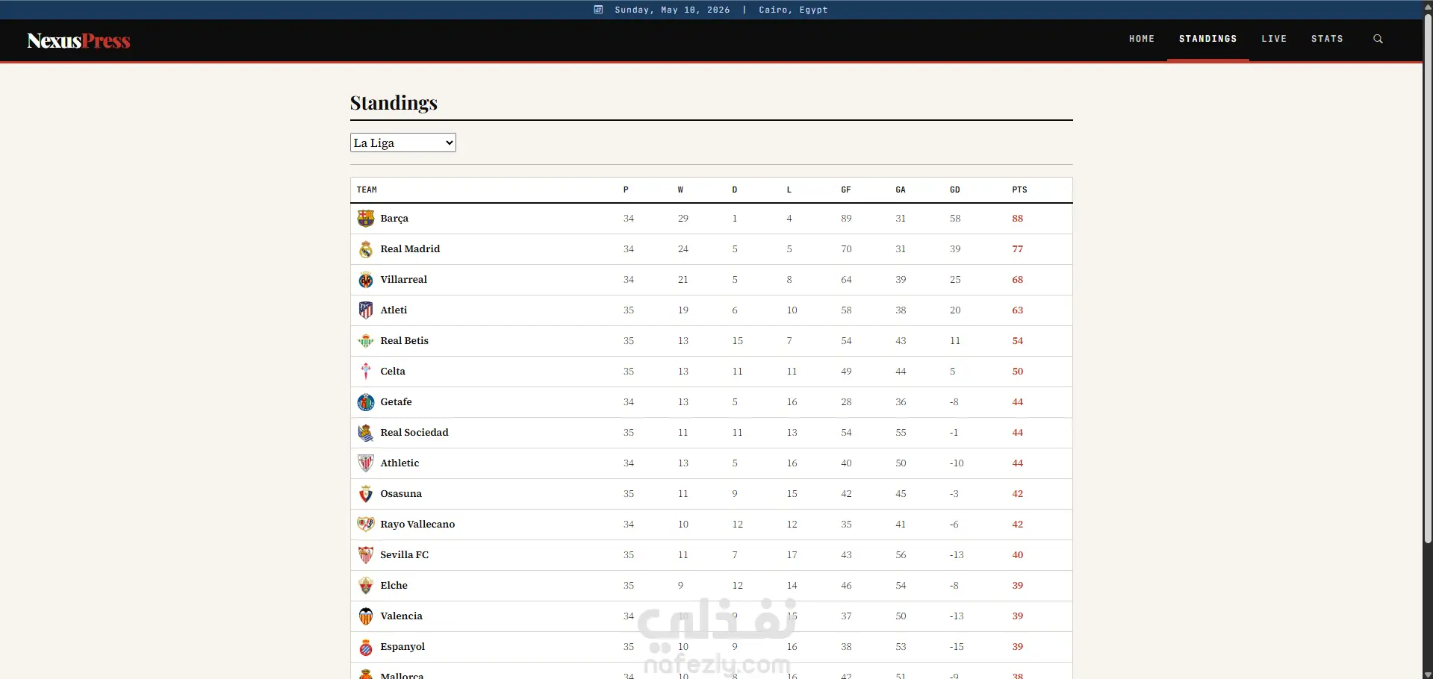1433x679 pixels.
Task: Click the NexusPress logo
Action: [78, 40]
